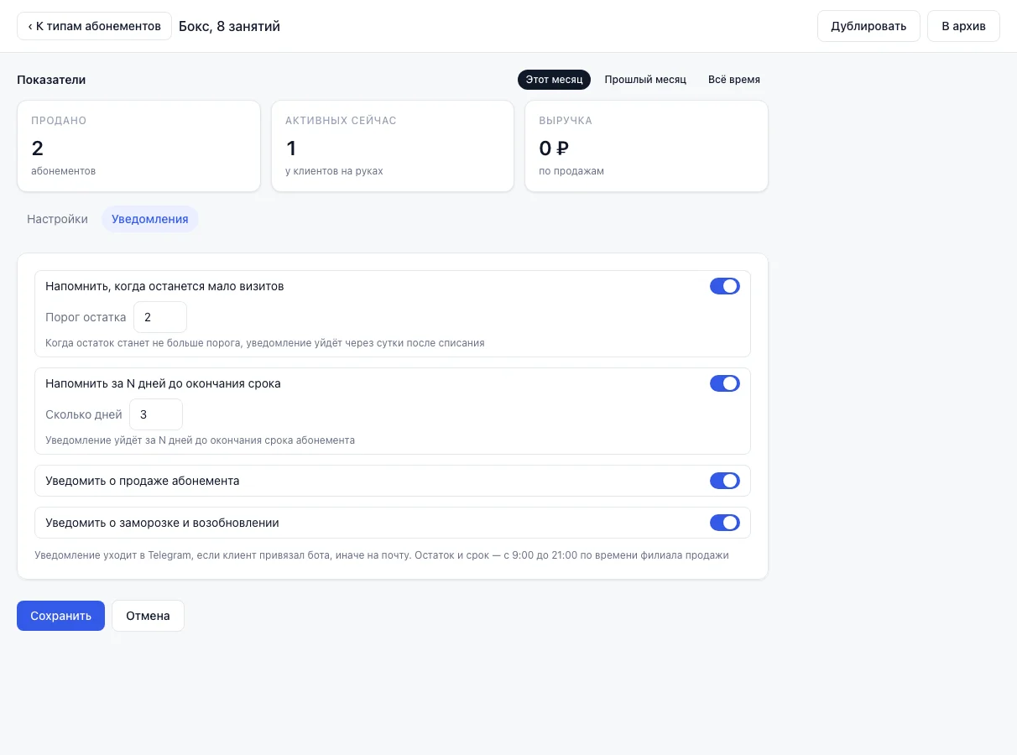Go back to subscription types list

tap(94, 26)
